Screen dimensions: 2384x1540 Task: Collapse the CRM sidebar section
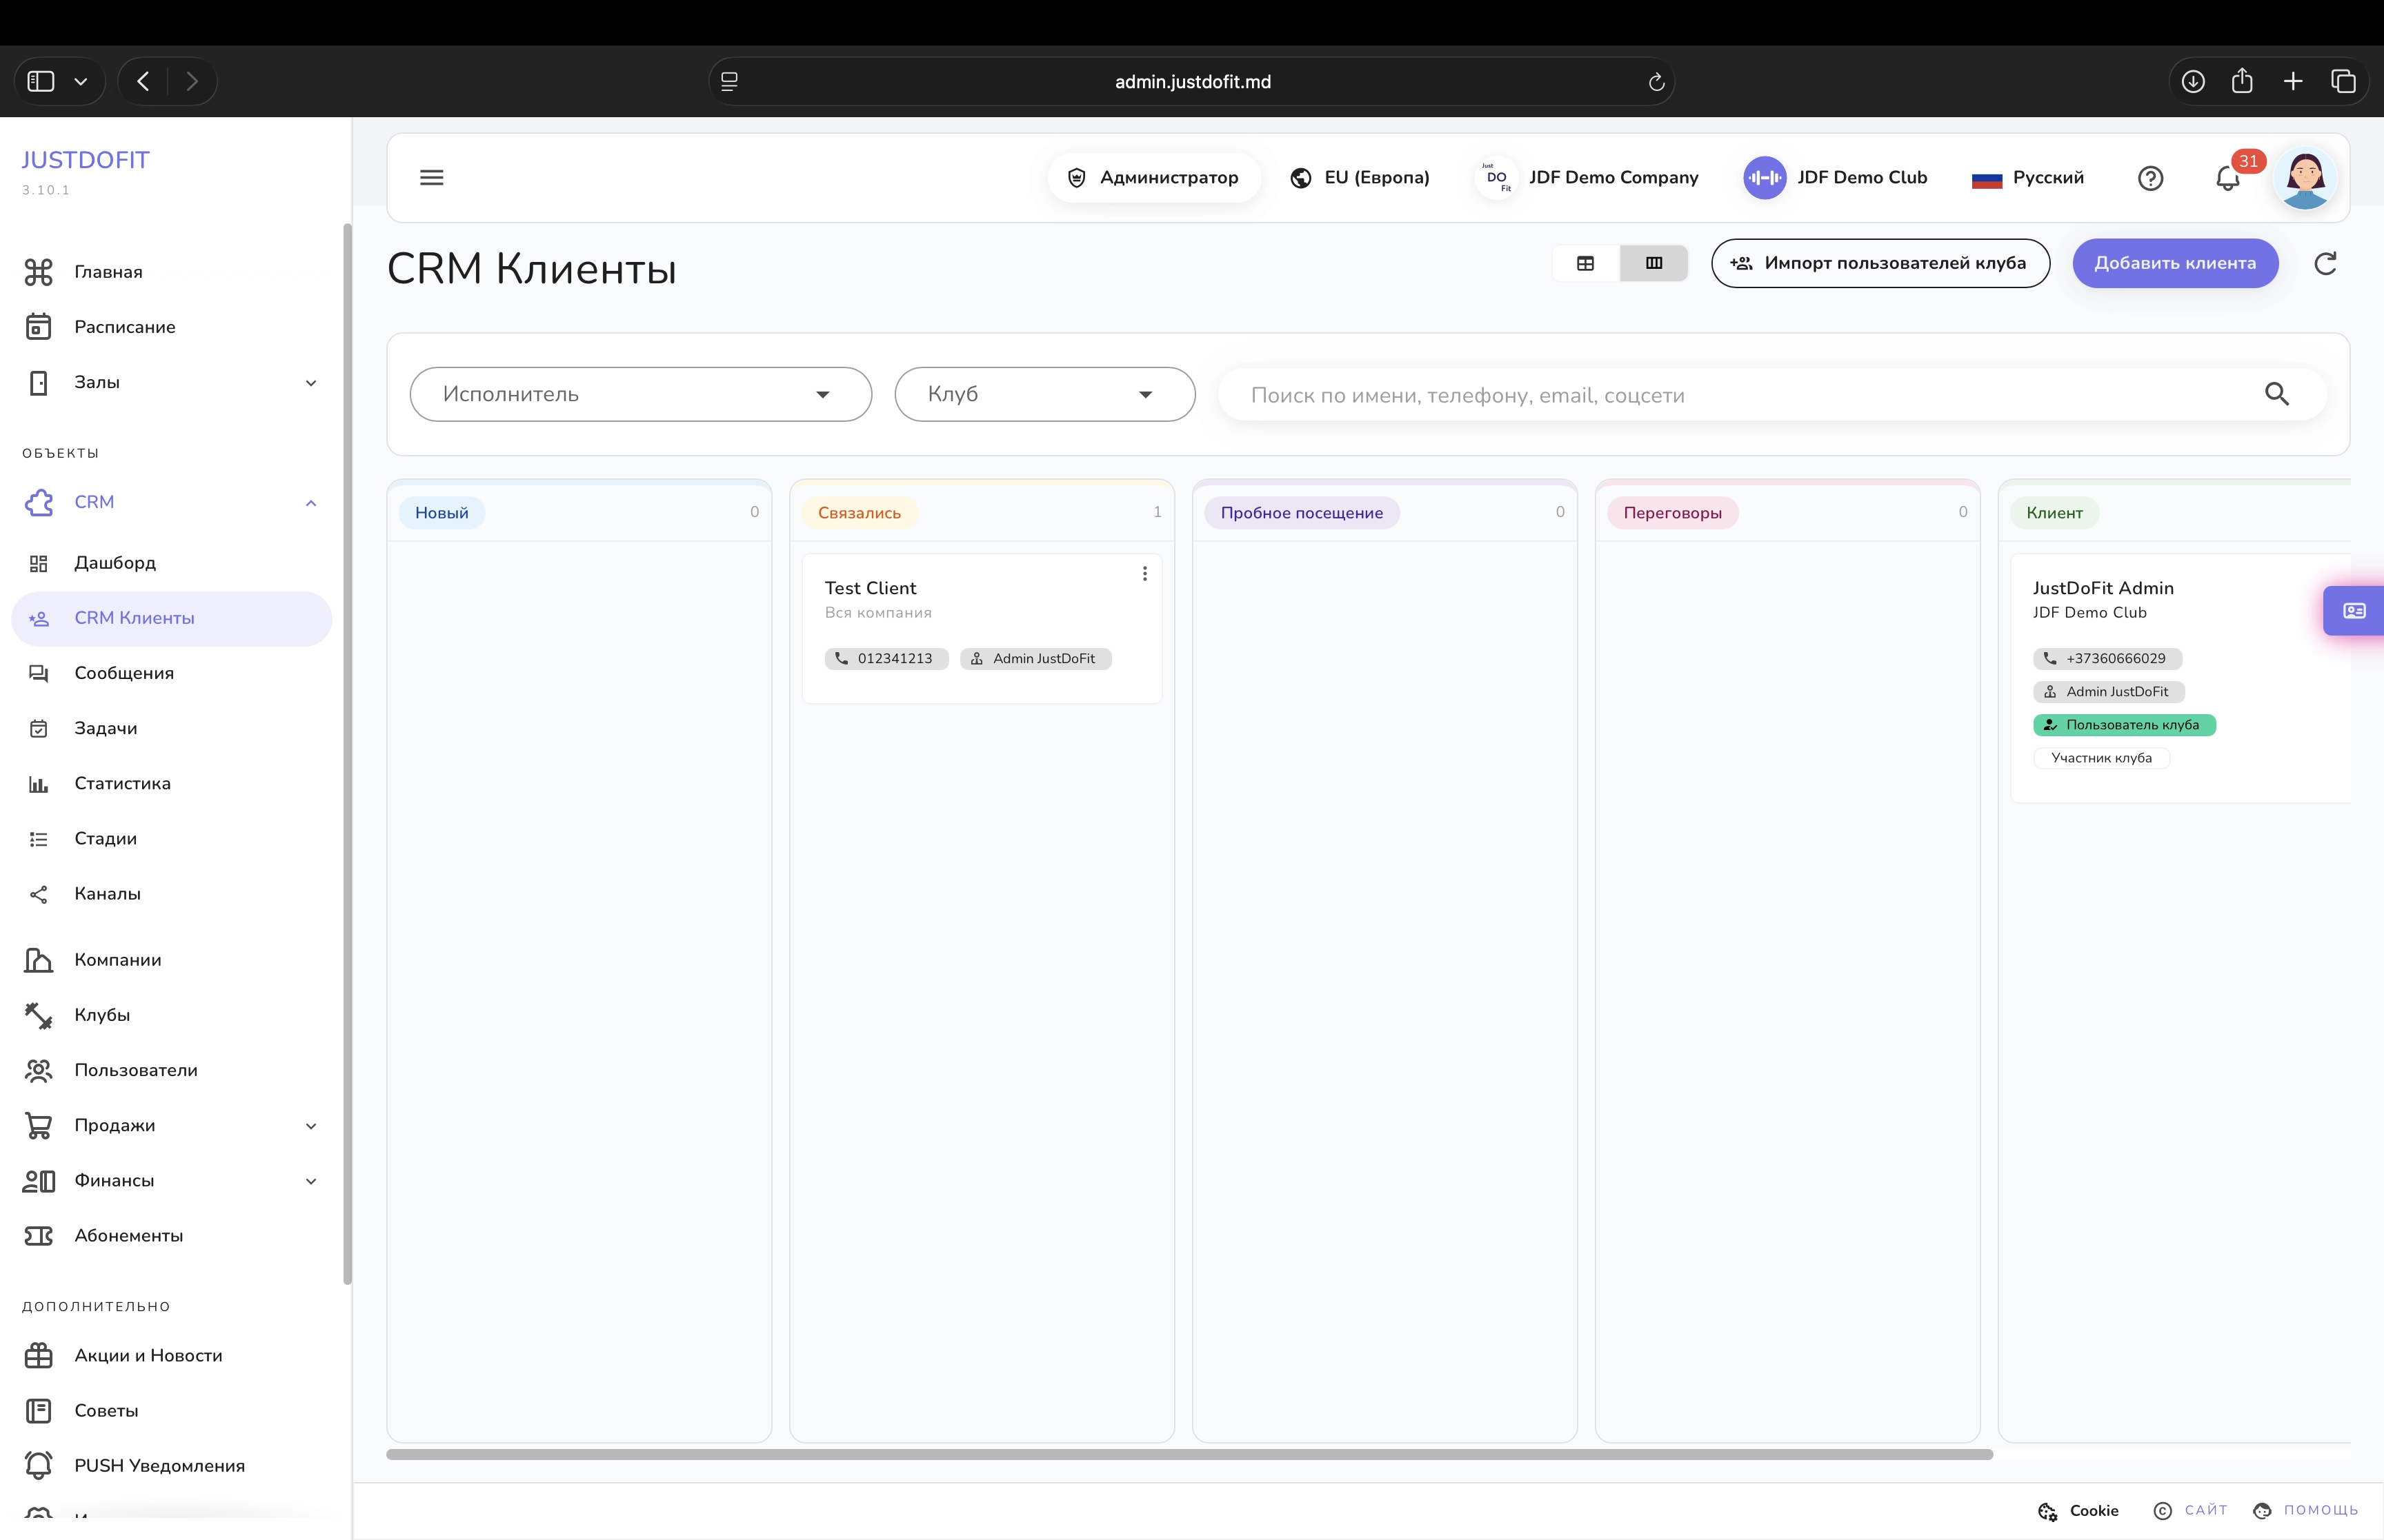click(x=311, y=503)
